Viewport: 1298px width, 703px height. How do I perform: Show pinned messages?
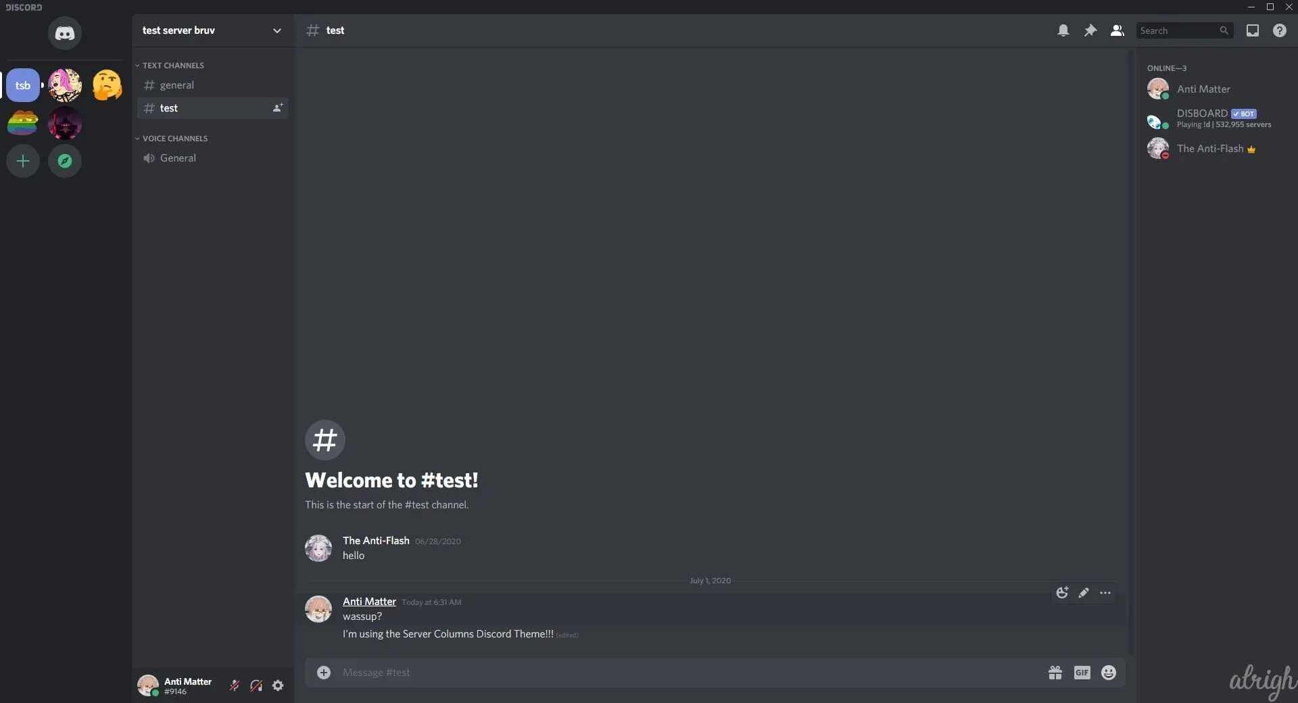pyautogui.click(x=1090, y=30)
